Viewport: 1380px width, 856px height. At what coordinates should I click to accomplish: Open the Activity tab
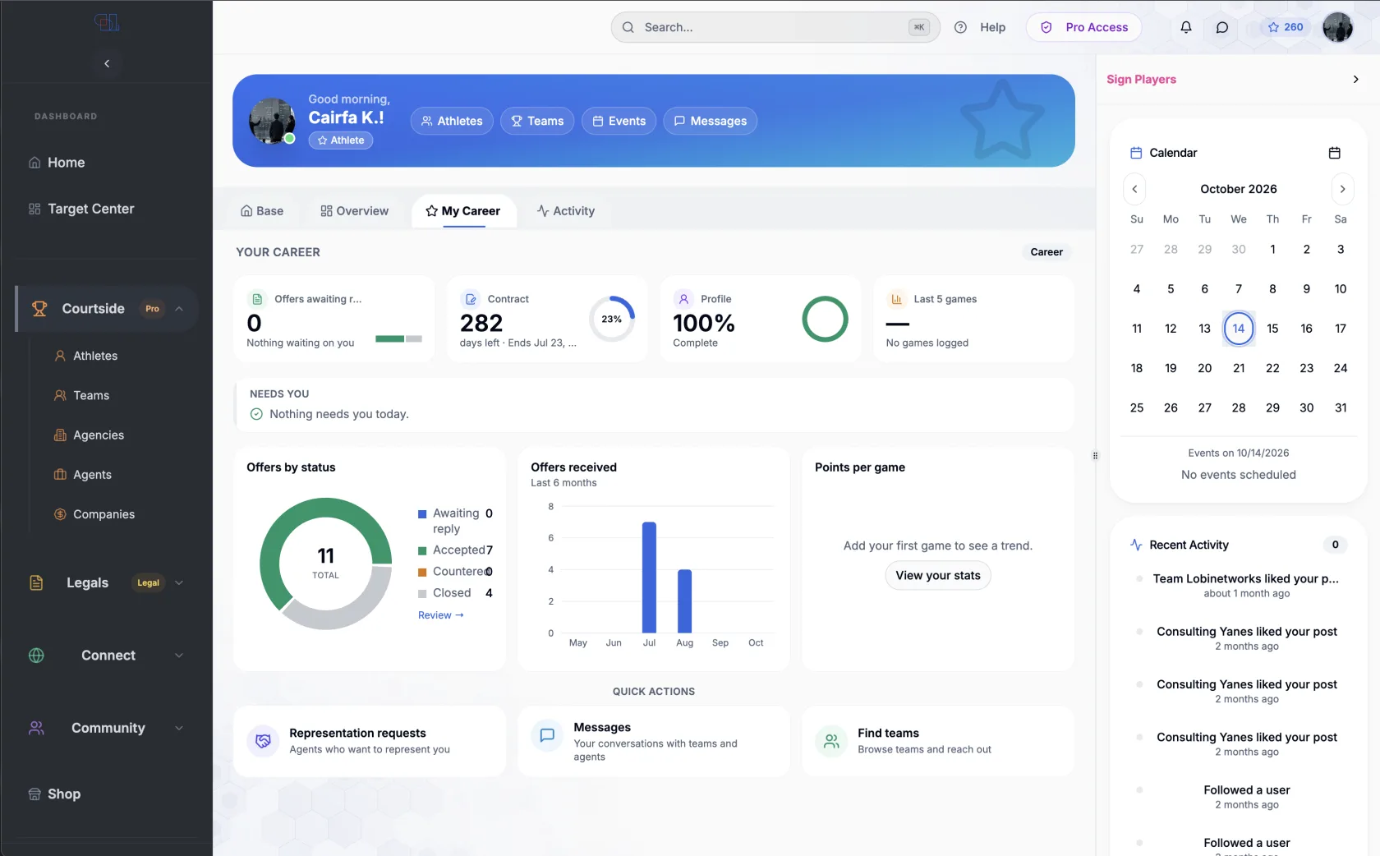click(x=566, y=211)
